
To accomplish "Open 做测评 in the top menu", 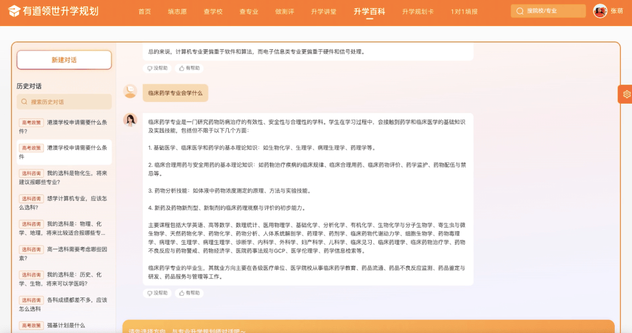I will click(x=285, y=12).
